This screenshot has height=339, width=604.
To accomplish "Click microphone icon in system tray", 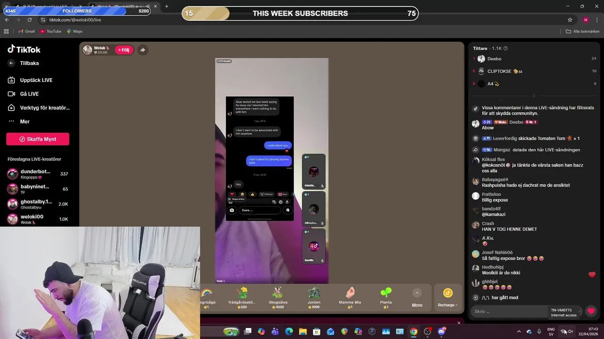I will (539, 331).
